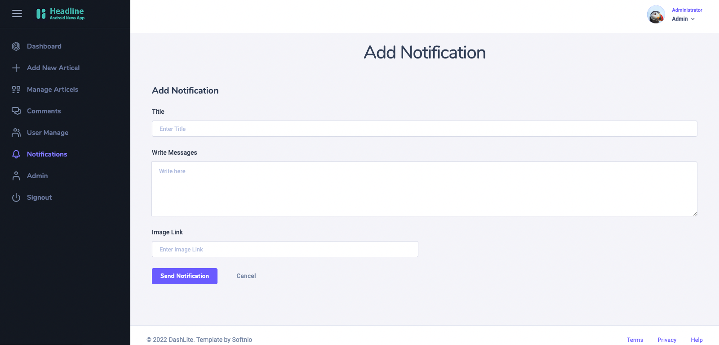Click the Comments speech bubble icon

click(x=16, y=111)
